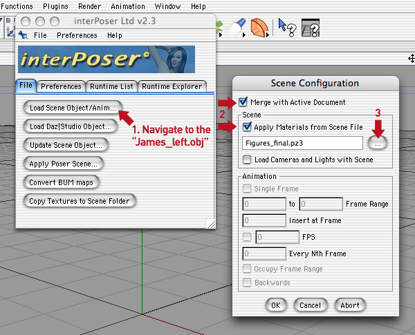The height and width of the screenshot is (335, 415).
Task: Click Load Daz|Studio Object... button
Action: tap(71, 126)
